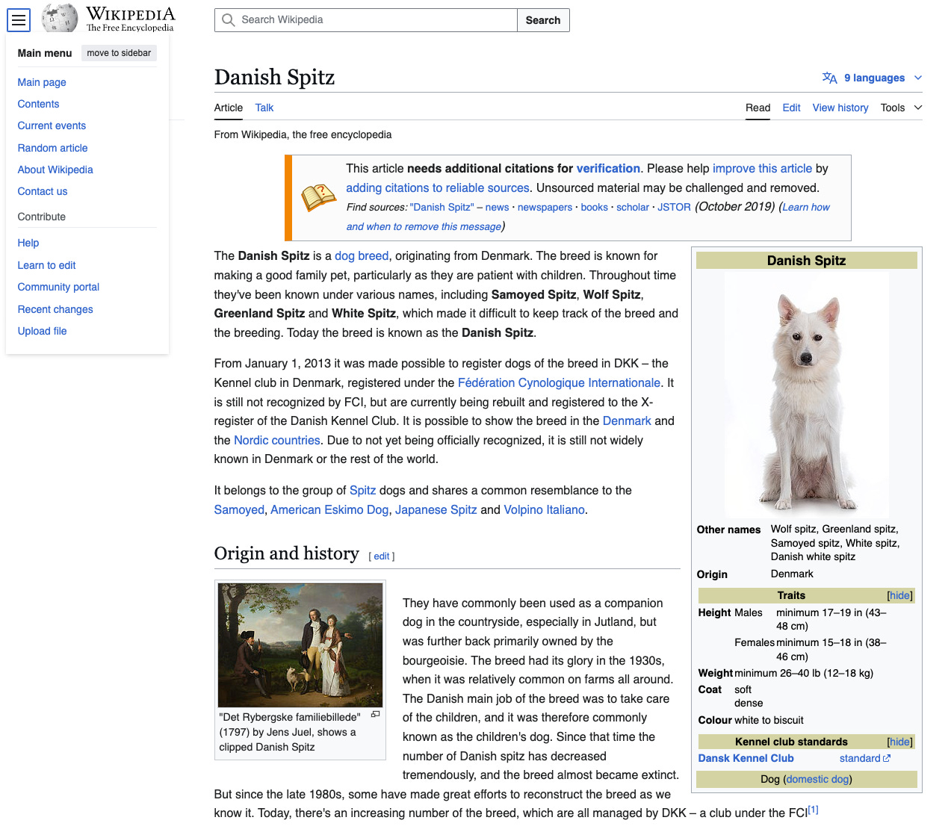Open the white Danish Spitz photo

point(806,394)
